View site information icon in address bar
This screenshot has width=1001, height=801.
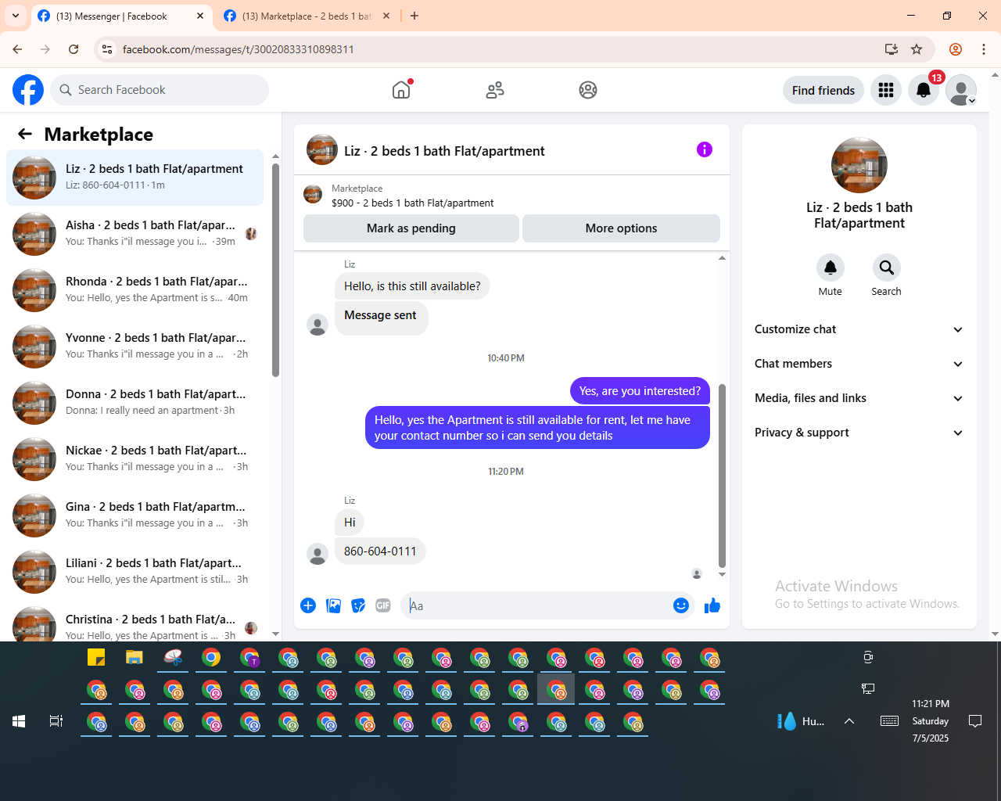107,49
